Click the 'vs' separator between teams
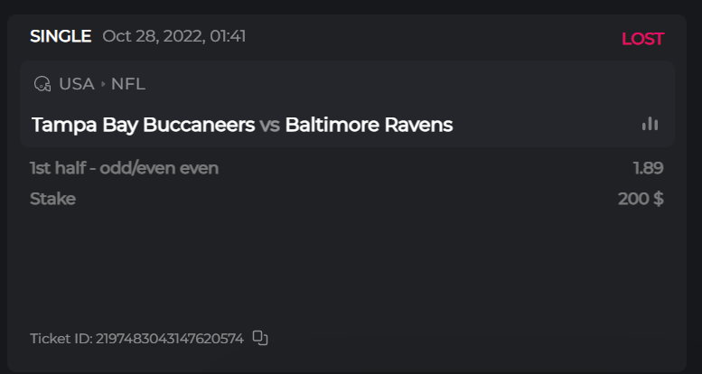 (x=269, y=125)
